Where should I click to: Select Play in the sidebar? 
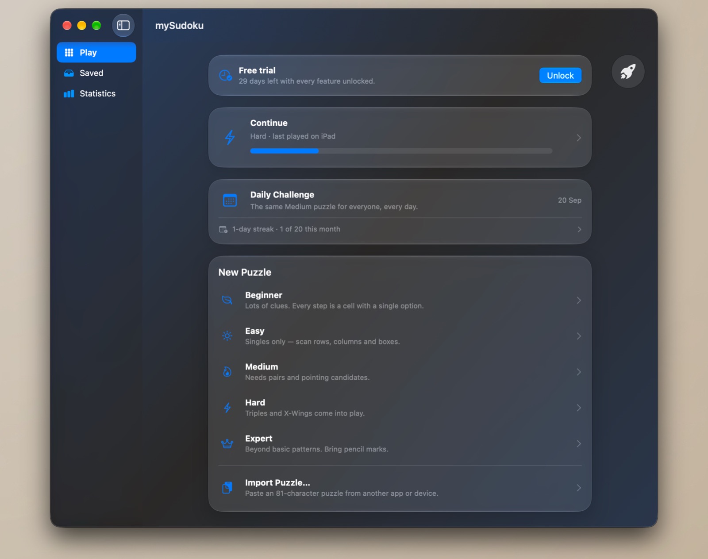(x=96, y=53)
